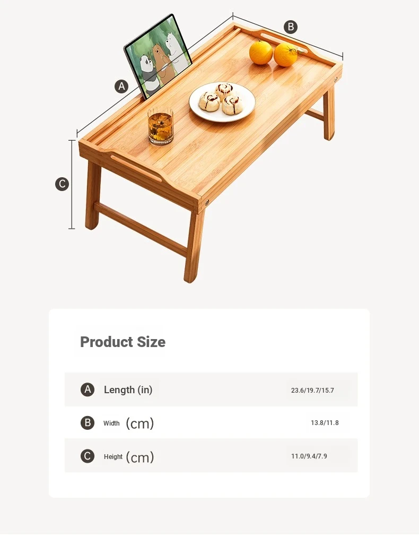Click the oranges on the tray
This screenshot has width=419, height=537.
(273, 54)
